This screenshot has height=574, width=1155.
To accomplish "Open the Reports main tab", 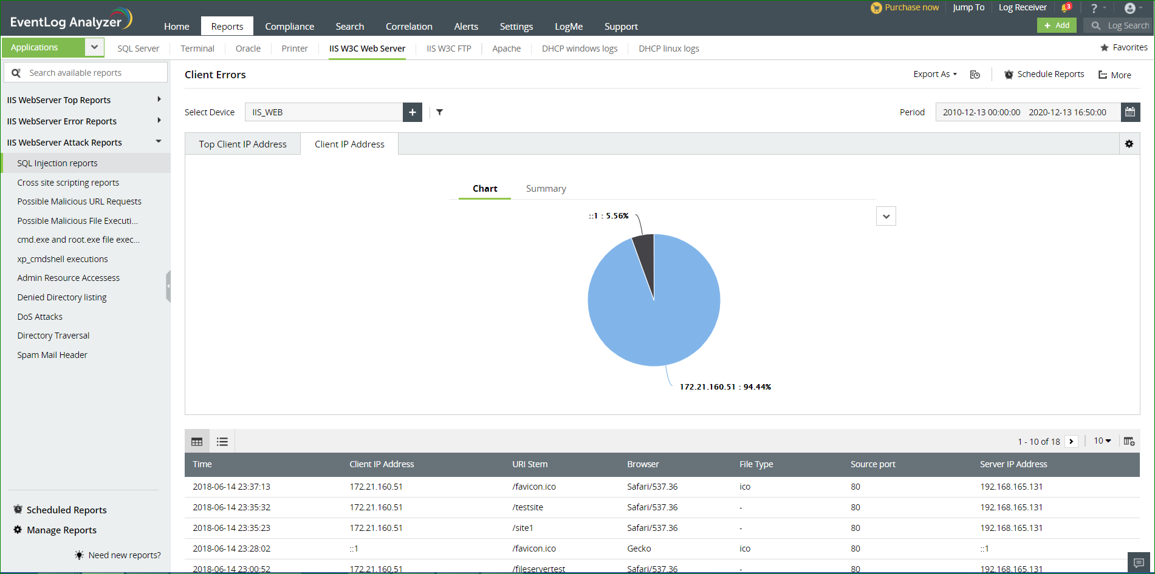I will pyautogui.click(x=227, y=26).
